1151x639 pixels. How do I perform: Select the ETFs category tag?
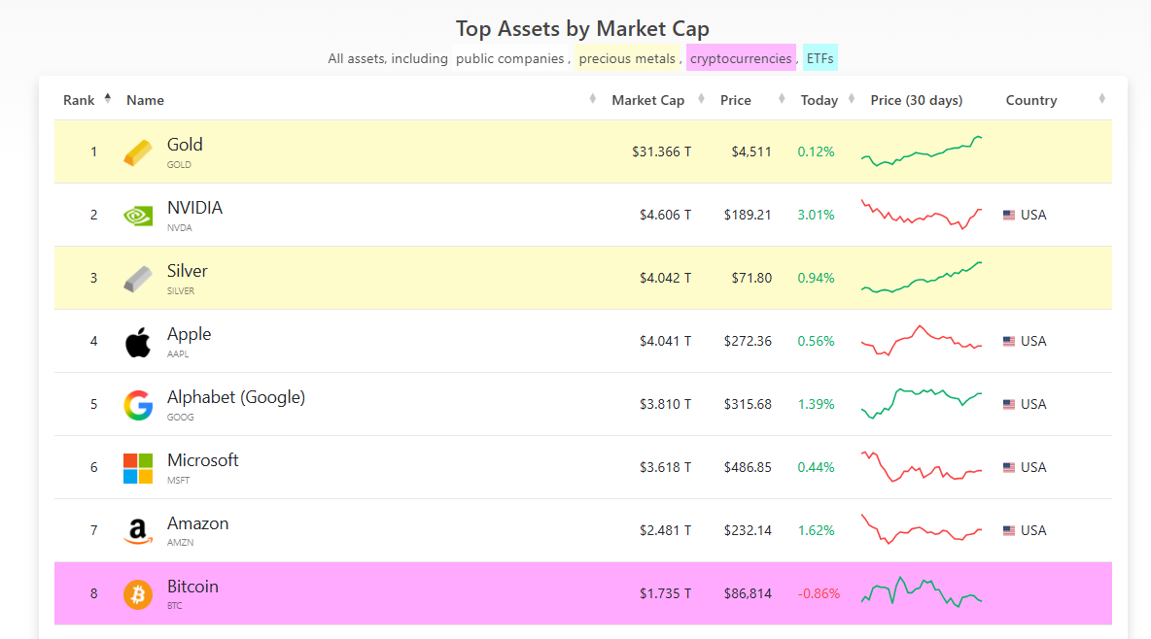pos(820,58)
